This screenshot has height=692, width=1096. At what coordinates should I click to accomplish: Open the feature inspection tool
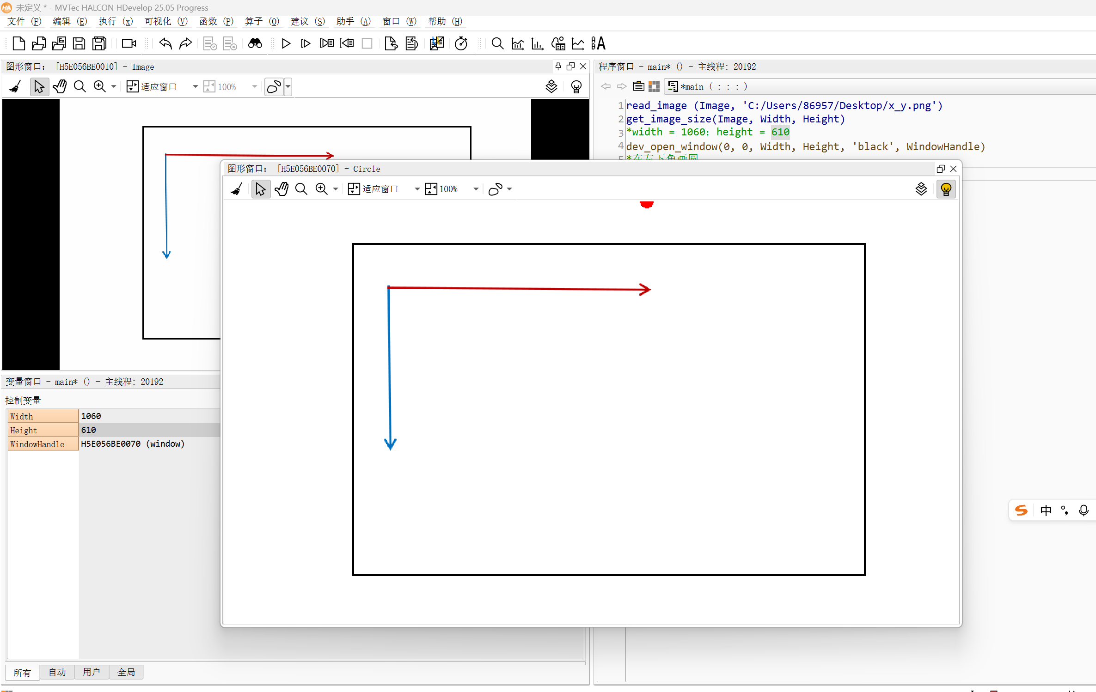pyautogui.click(x=558, y=43)
